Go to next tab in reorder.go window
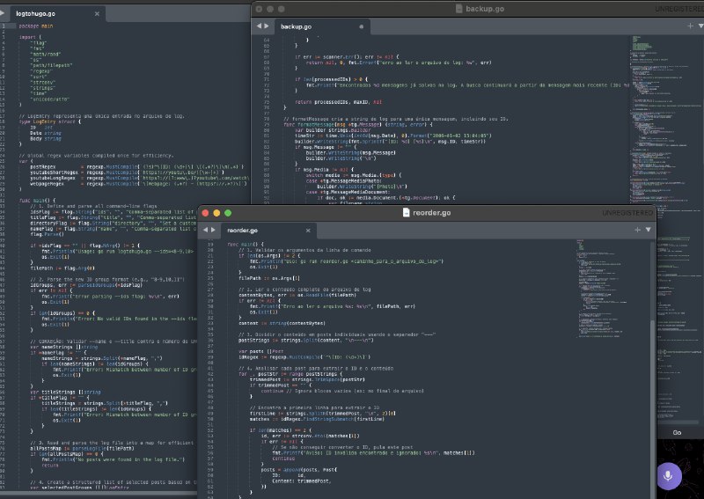The image size is (704, 499). click(x=214, y=229)
